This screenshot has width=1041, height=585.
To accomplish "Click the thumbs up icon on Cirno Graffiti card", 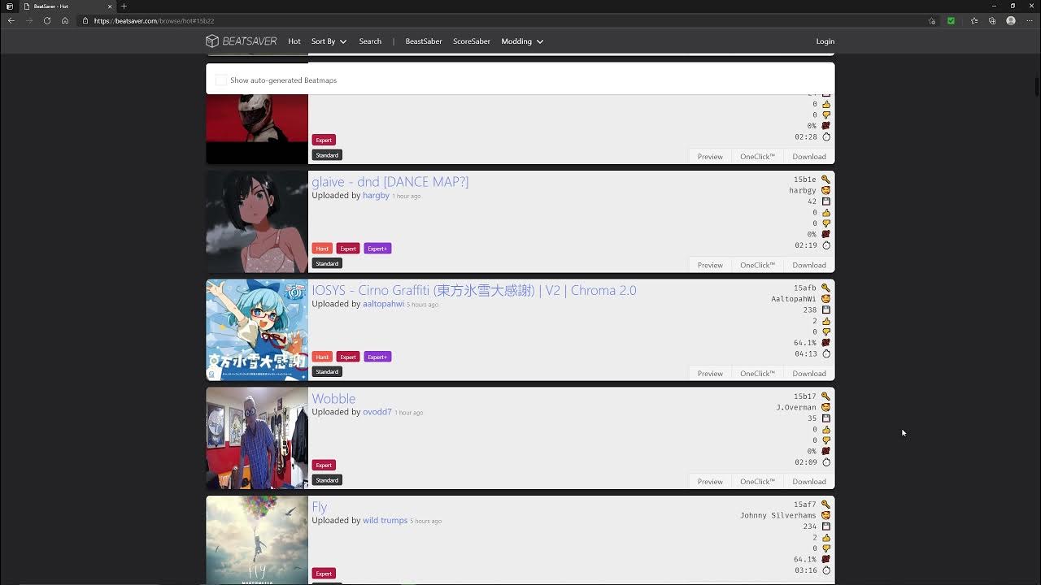I will [x=825, y=321].
